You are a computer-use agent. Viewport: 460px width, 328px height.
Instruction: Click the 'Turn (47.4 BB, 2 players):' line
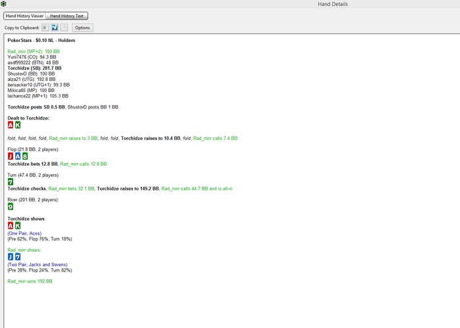coord(34,175)
